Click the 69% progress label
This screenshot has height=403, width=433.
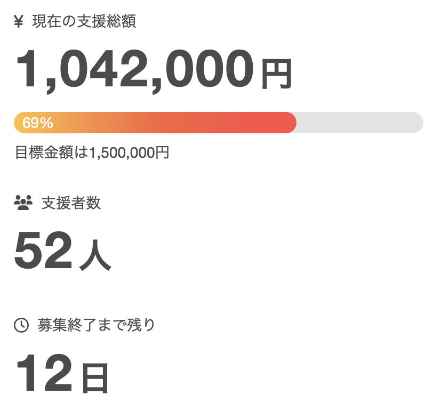38,123
